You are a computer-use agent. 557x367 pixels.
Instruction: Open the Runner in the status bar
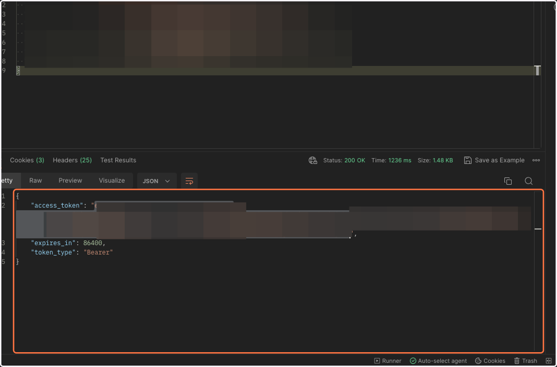click(x=388, y=361)
